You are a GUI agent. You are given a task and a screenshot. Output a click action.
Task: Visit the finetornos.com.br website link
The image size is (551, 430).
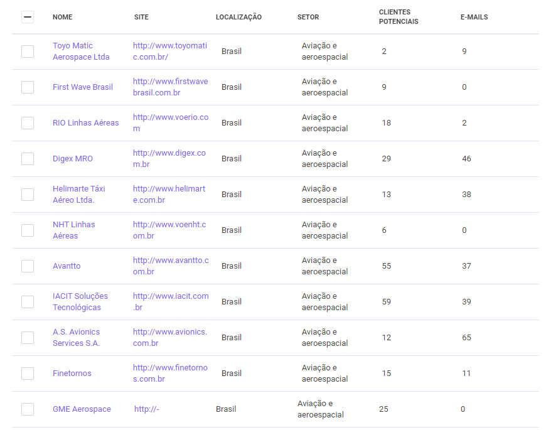[x=171, y=374]
